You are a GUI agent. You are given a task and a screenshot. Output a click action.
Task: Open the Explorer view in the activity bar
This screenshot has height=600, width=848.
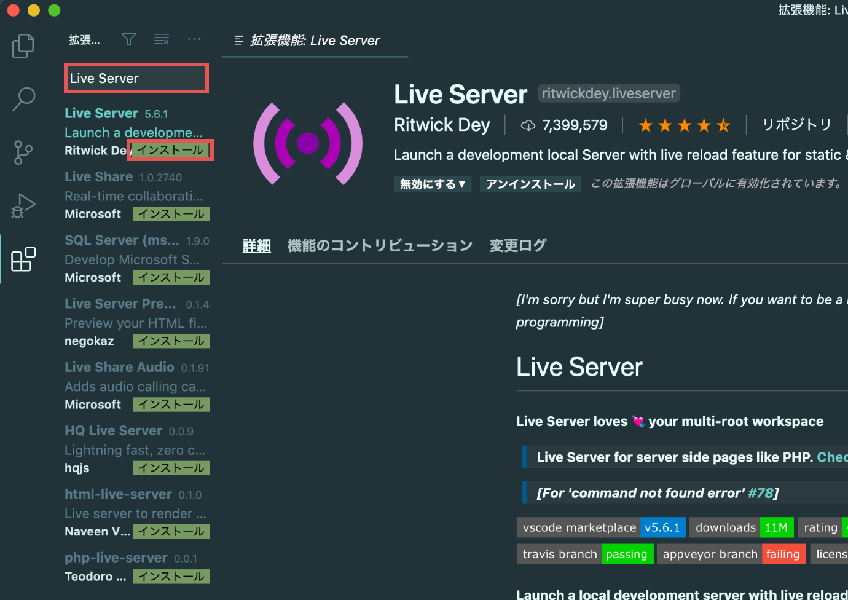tap(23, 45)
